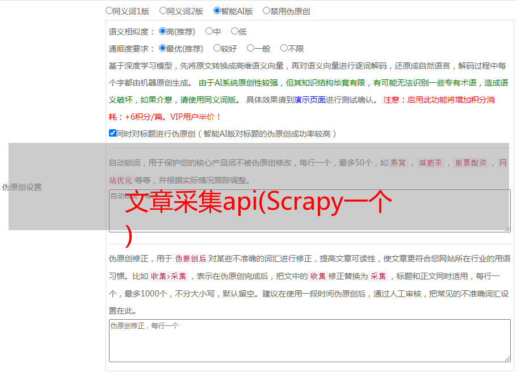Click the 股票配资 example keyword

471,163
